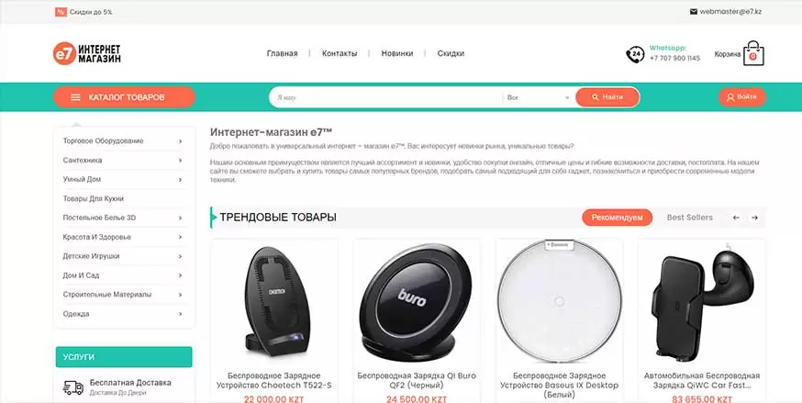The height and width of the screenshot is (403, 802).
Task: Open the shopping cart bag icon
Action: click(753, 53)
